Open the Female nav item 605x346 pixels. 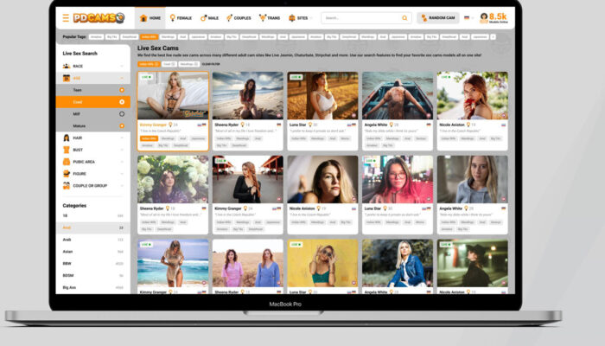[x=181, y=18]
